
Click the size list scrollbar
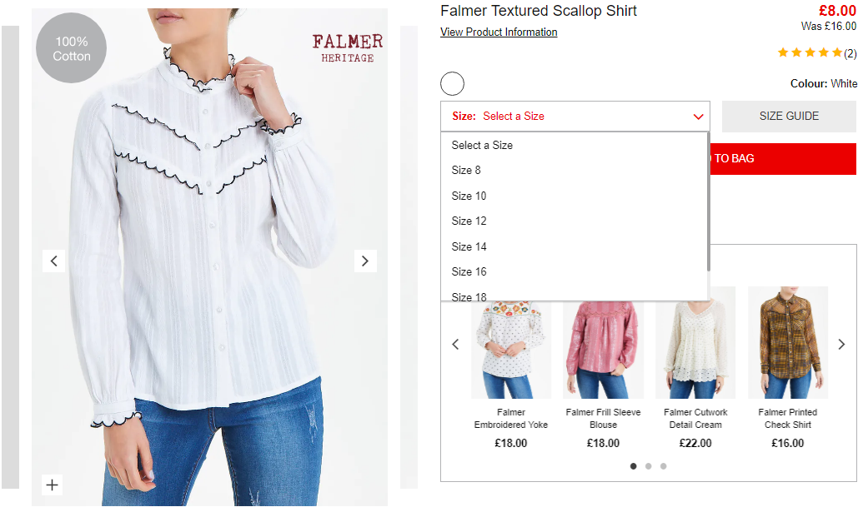[709, 202]
